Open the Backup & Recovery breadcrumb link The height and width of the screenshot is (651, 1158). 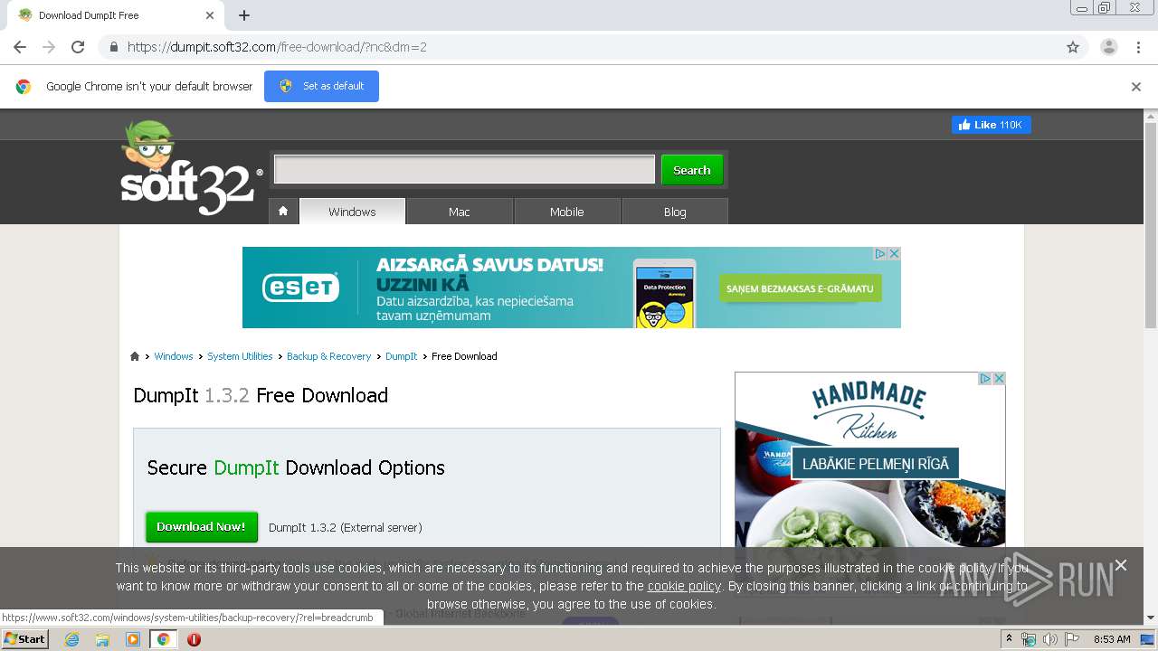[328, 356]
